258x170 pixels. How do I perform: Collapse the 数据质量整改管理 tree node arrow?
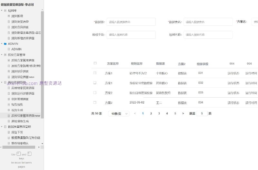[x=2, y=127]
